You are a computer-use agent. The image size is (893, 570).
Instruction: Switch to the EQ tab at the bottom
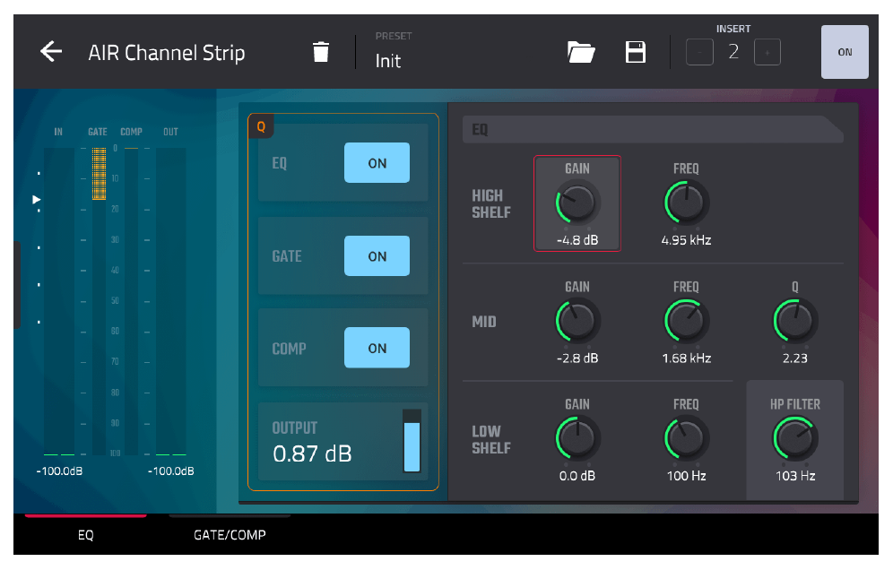click(85, 534)
